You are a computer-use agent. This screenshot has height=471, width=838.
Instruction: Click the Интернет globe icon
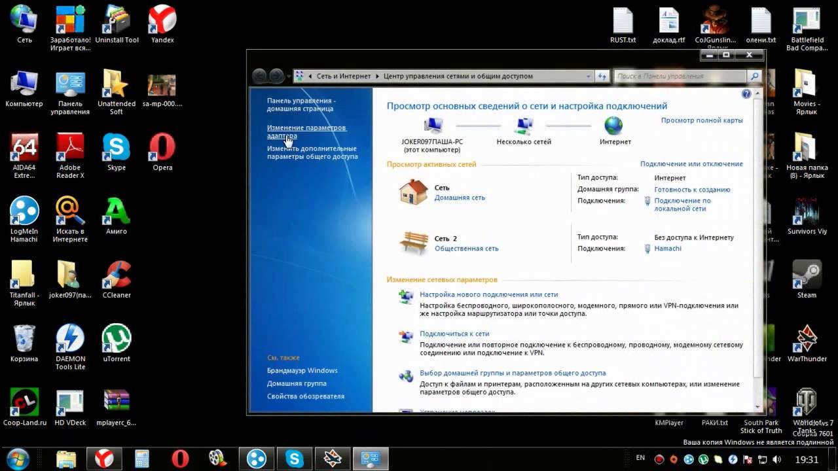613,125
